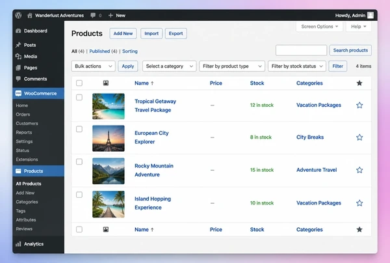Open the Bulk actions dropdown
Screen dimensions: 390x263
[x=93, y=66]
